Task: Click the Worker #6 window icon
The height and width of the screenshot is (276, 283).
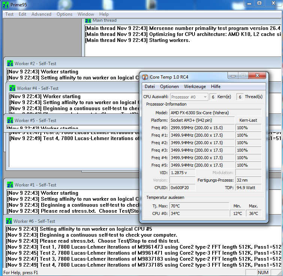Action: pyautogui.click(x=9, y=221)
